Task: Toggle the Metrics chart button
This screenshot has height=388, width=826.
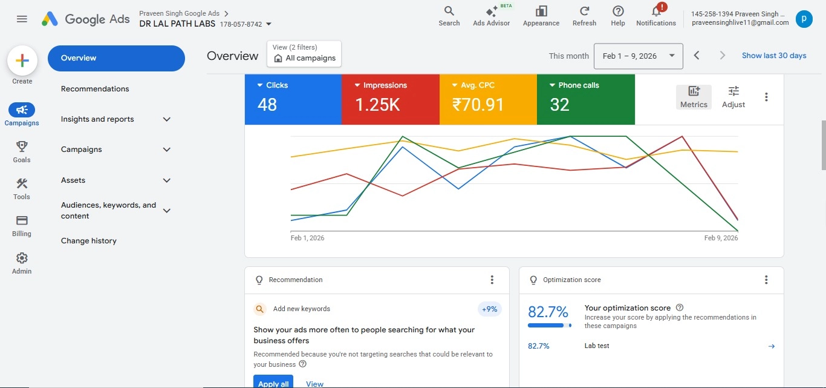Action: pos(694,97)
